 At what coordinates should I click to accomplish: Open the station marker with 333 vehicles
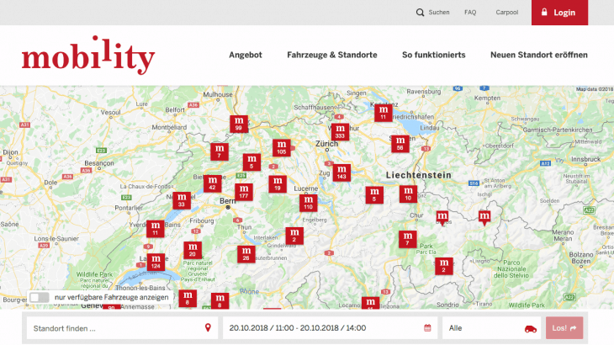(x=340, y=132)
